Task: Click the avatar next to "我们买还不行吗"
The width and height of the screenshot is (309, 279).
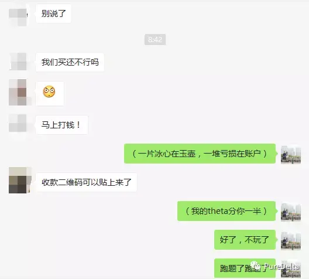Action: pos(18,62)
